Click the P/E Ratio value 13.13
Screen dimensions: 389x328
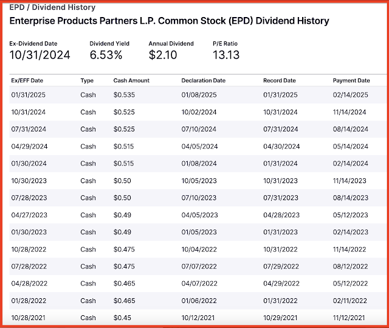pos(226,55)
